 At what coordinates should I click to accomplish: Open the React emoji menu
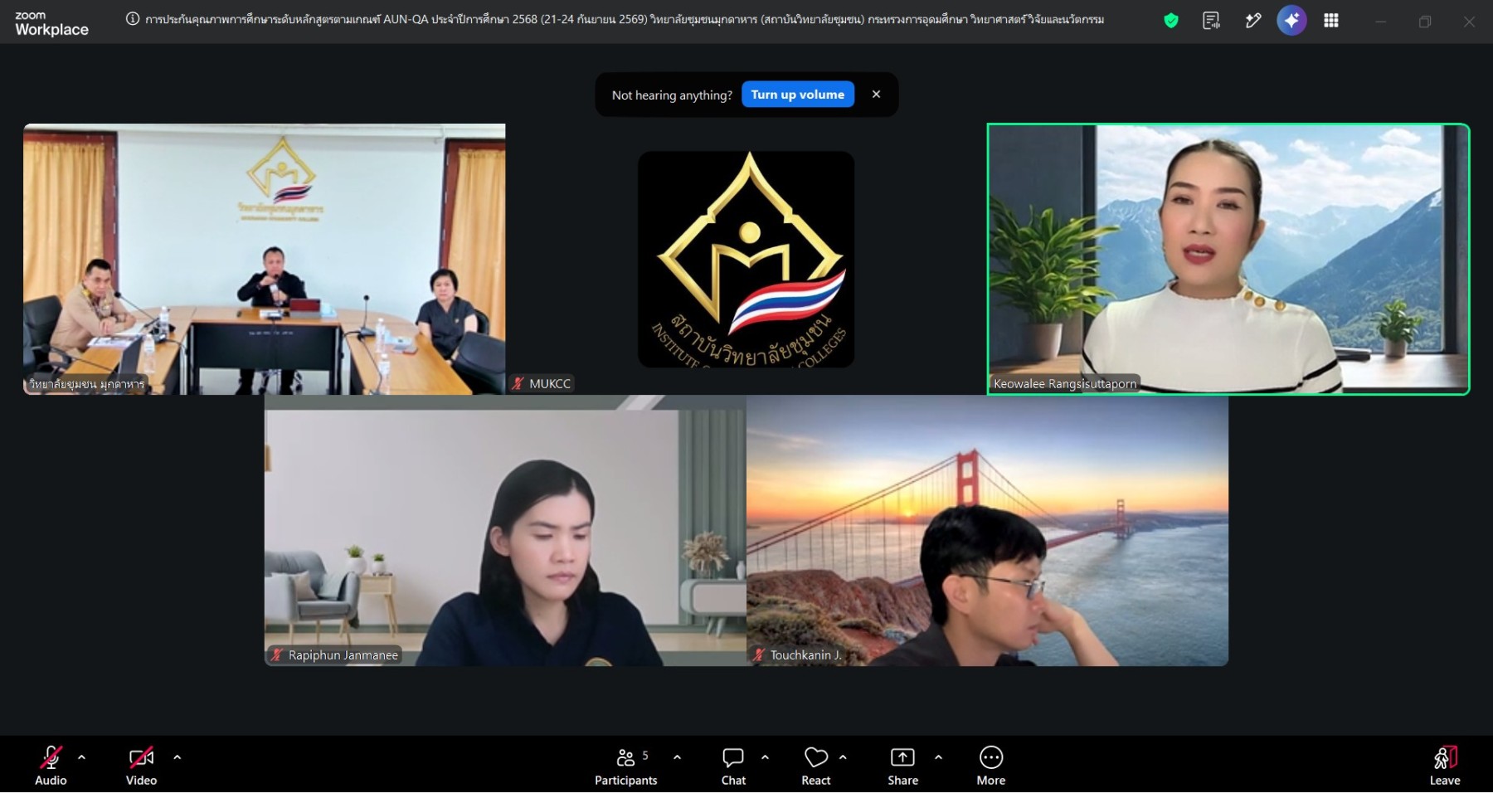click(x=816, y=766)
